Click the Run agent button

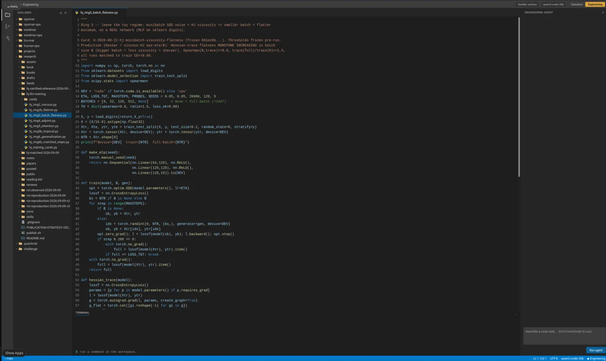(596, 350)
